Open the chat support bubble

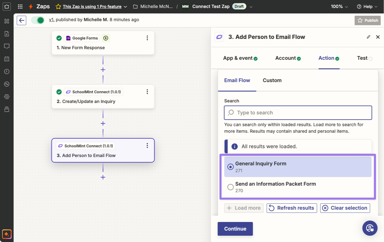pyautogui.click(x=370, y=228)
